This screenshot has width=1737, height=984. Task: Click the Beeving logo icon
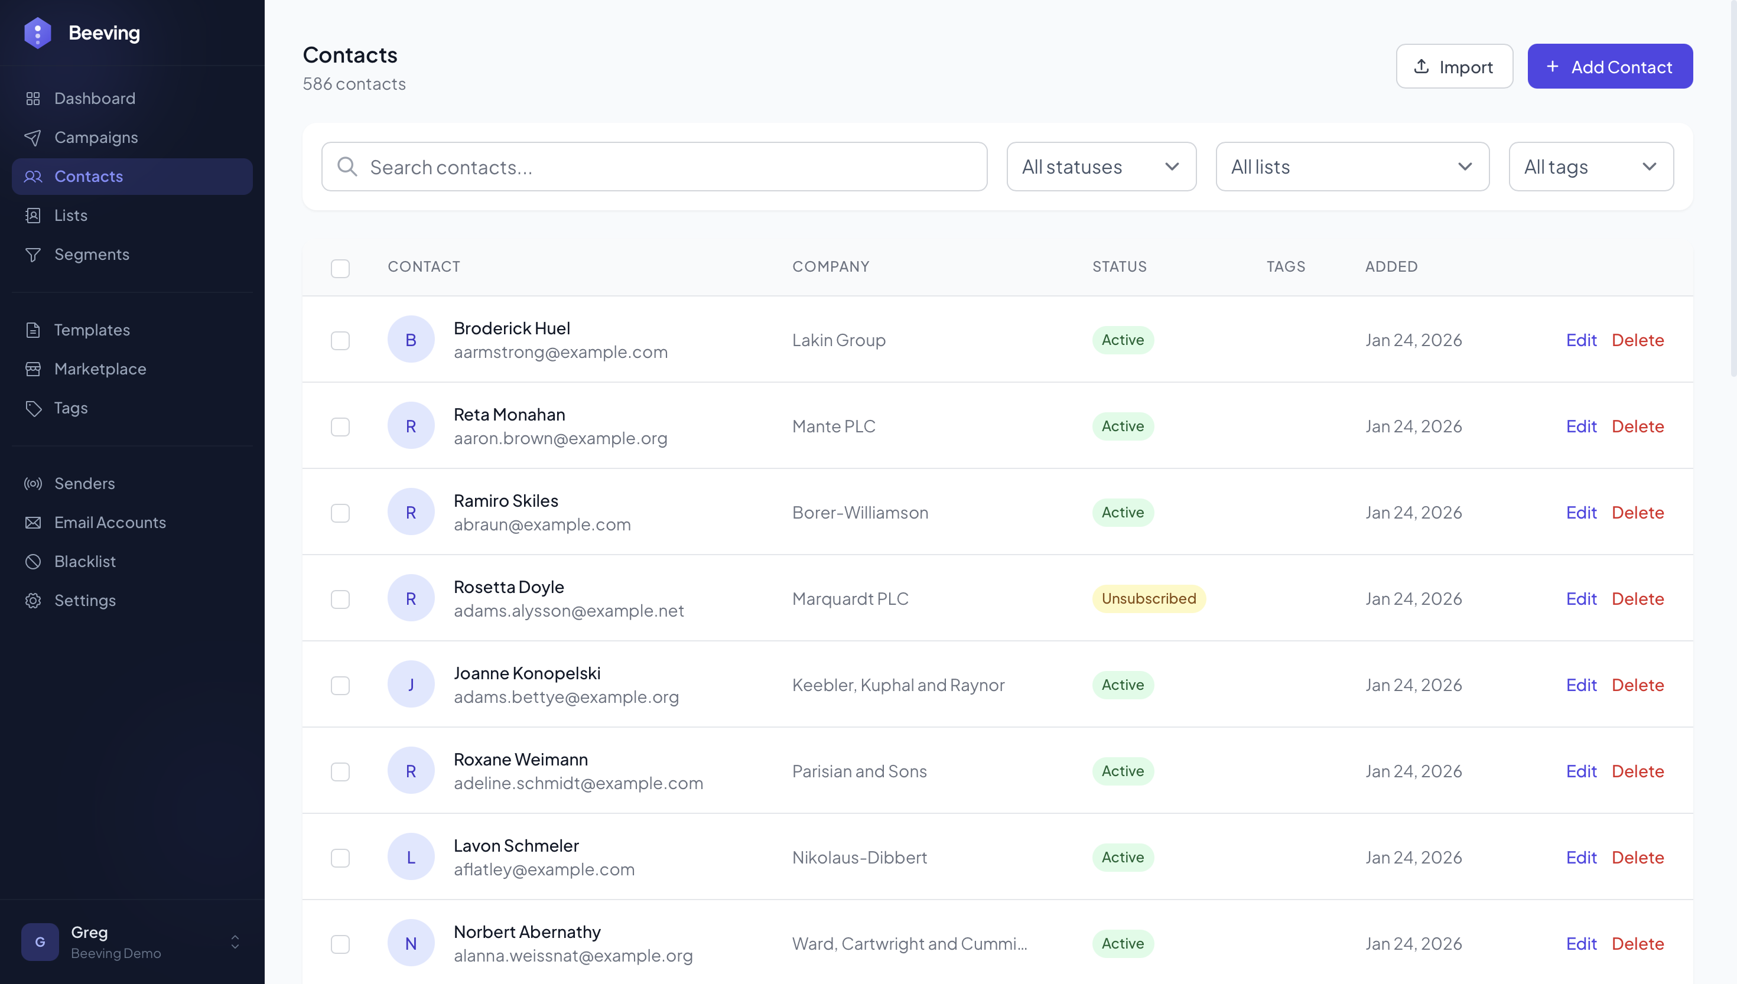38,32
